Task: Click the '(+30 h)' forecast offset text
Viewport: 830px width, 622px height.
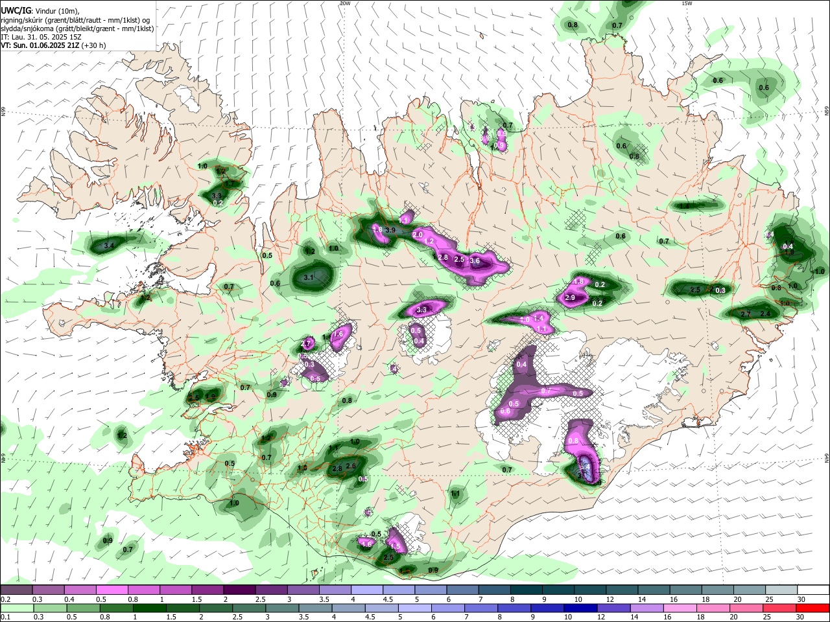Action: [x=94, y=45]
